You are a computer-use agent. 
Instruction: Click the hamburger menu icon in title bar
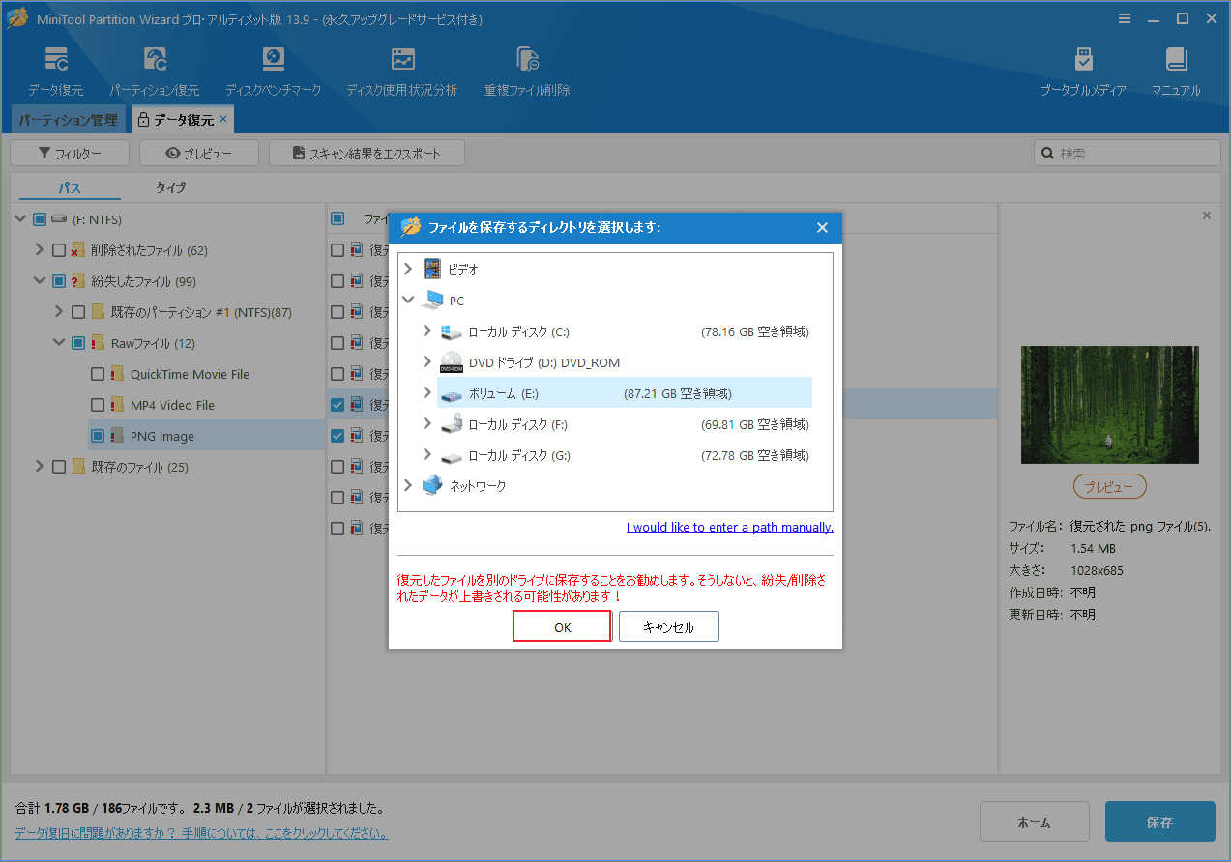[x=1125, y=18]
